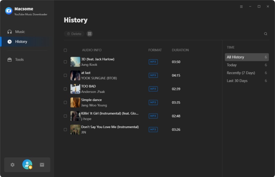Image resolution: width=275 pixels, height=177 pixels.
Task: Click the Simple dance cover art
Action: coord(75,103)
